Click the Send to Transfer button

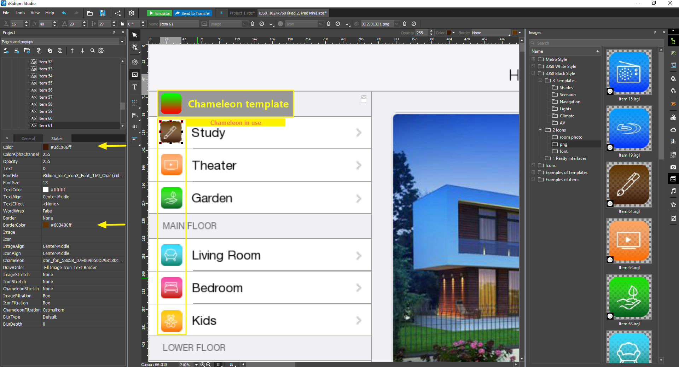click(193, 13)
